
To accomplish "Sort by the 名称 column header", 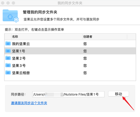I will 47,37.
